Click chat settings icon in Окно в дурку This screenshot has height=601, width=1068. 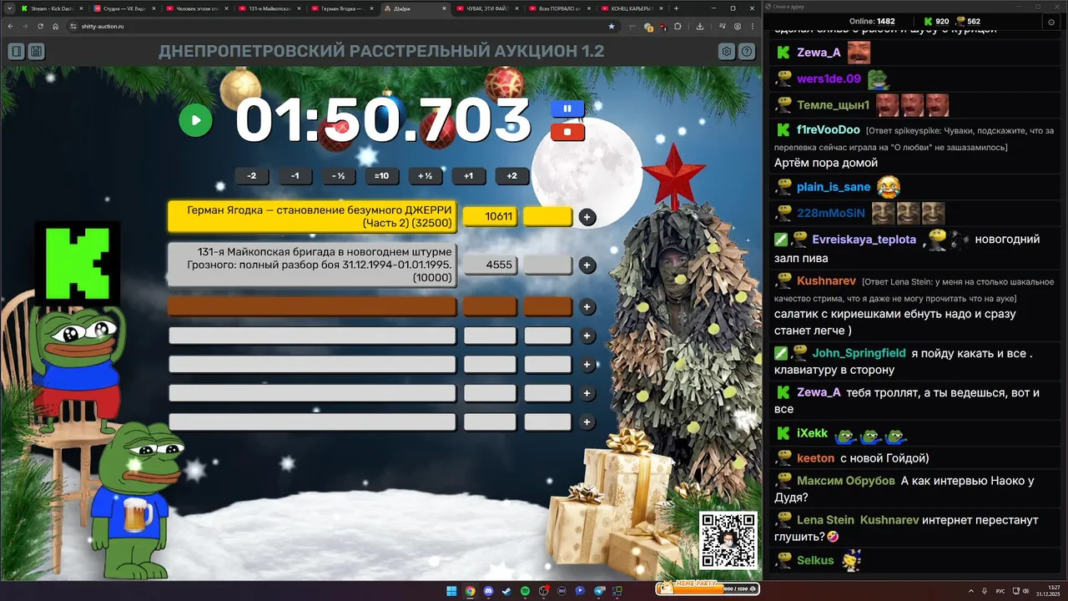pyautogui.click(x=1050, y=22)
